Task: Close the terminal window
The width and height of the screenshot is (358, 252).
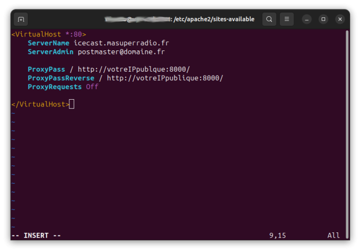Action: point(339,19)
